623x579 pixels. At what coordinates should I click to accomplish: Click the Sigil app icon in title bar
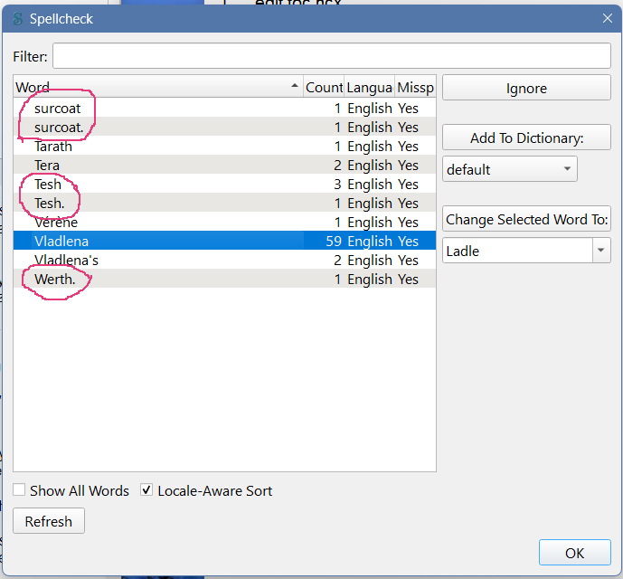coord(18,18)
